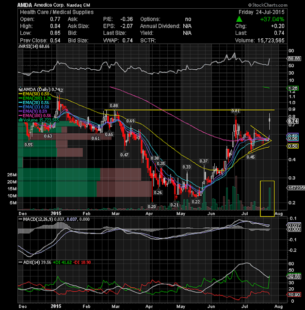The height and width of the screenshot is (310, 305).
Task: Click the +DI 41.62 green label
Action: click(x=63, y=263)
